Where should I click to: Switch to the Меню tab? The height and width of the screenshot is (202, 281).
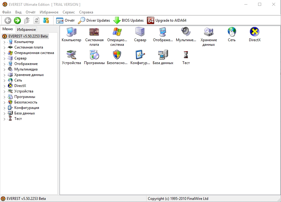coord(8,29)
